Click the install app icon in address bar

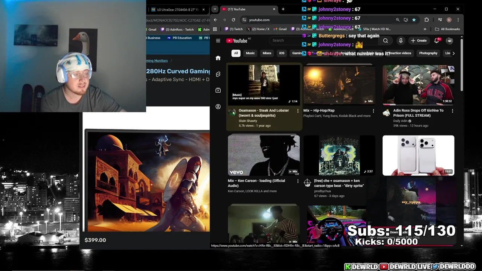(406, 20)
